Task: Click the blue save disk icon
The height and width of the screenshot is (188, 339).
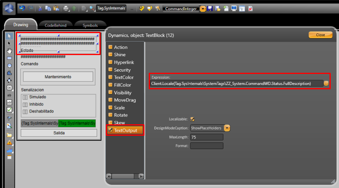Action: [x=210, y=8]
